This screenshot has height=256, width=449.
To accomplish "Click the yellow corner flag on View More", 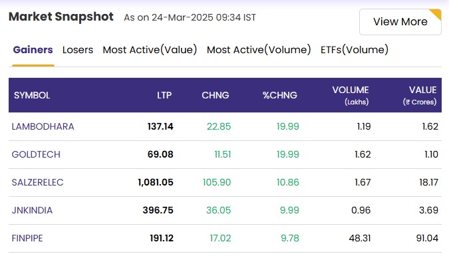I will 436,14.
